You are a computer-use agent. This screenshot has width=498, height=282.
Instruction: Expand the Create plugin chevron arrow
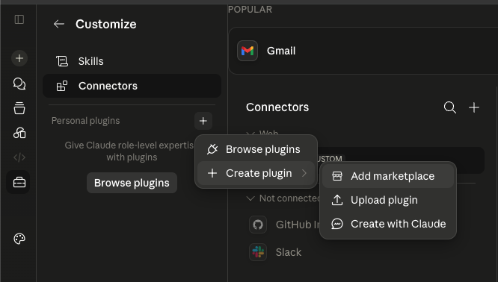(304, 173)
